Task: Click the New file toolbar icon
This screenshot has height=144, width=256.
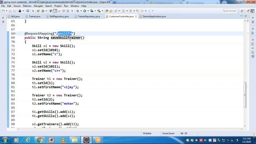Action: pos(3,11)
